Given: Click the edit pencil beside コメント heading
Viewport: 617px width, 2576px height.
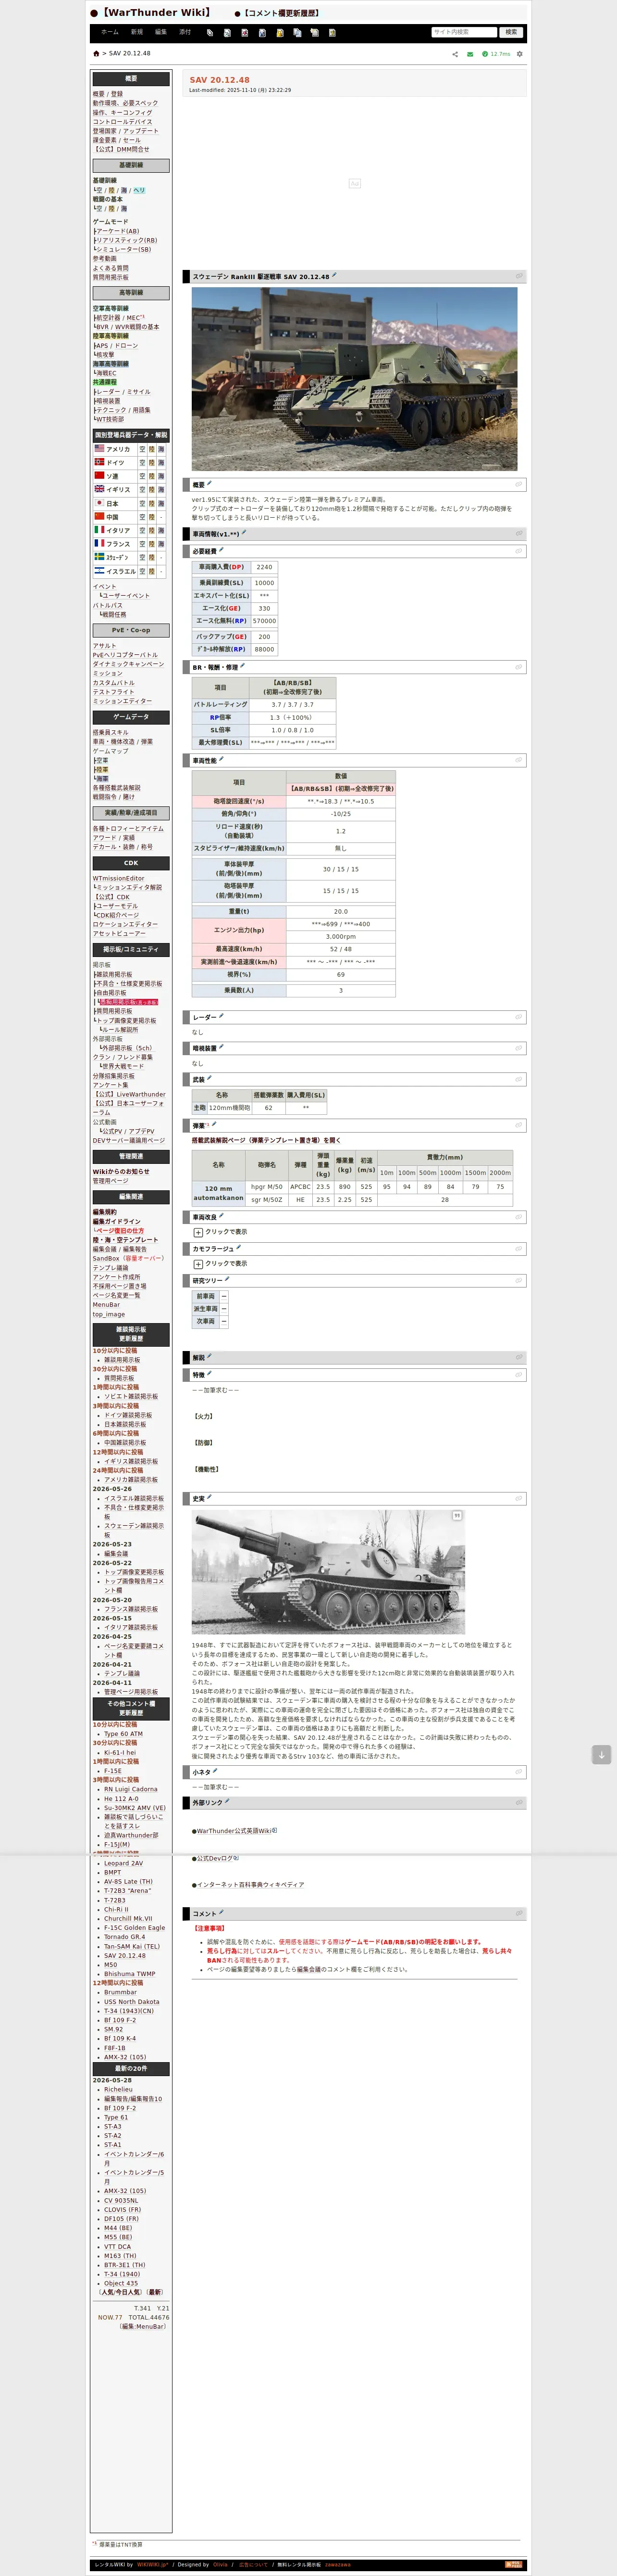Looking at the screenshot, I should click(x=222, y=1913).
